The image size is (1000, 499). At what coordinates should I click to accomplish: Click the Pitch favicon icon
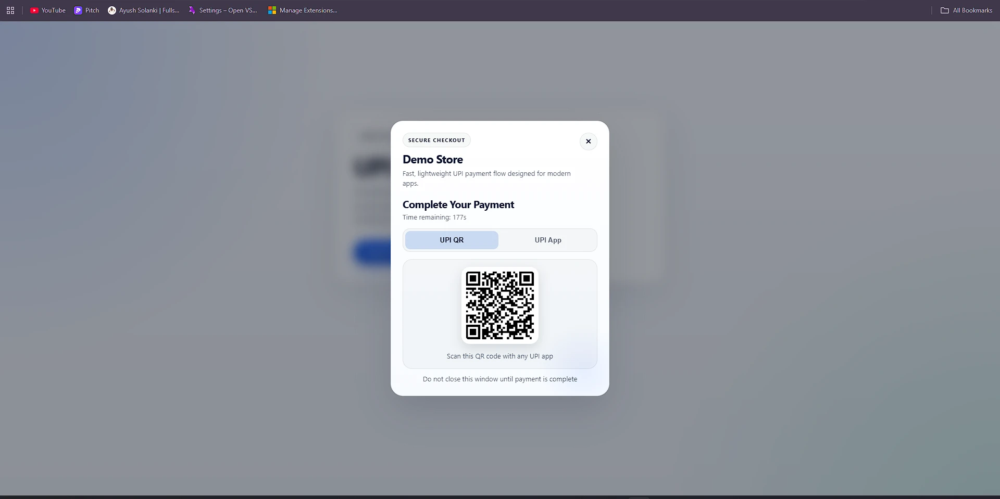[78, 10]
